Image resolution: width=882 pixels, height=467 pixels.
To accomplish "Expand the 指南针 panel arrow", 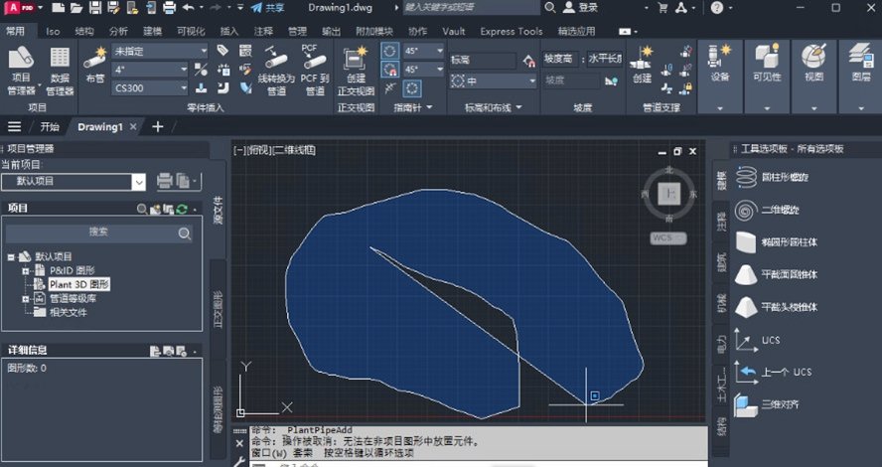I will click(430, 107).
